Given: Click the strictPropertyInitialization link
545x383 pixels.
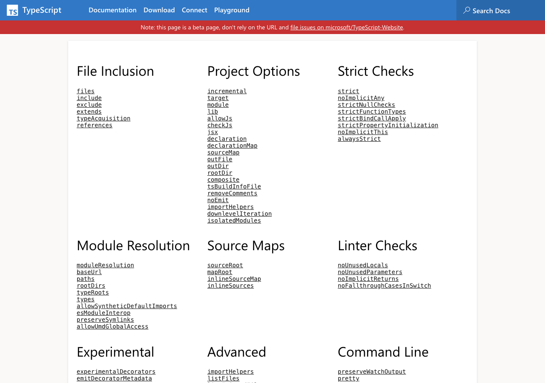Looking at the screenshot, I should (387, 125).
